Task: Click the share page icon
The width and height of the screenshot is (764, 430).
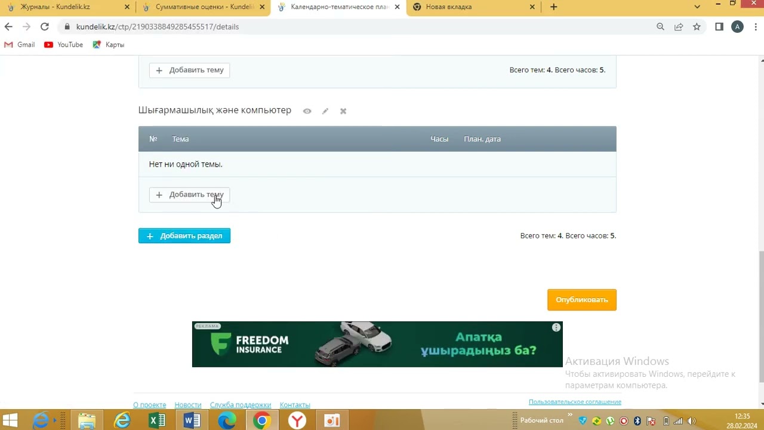Action: point(679,27)
